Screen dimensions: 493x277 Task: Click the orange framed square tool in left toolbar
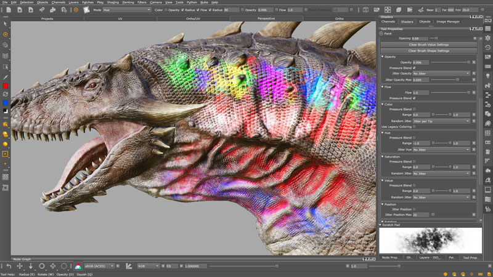(6, 154)
